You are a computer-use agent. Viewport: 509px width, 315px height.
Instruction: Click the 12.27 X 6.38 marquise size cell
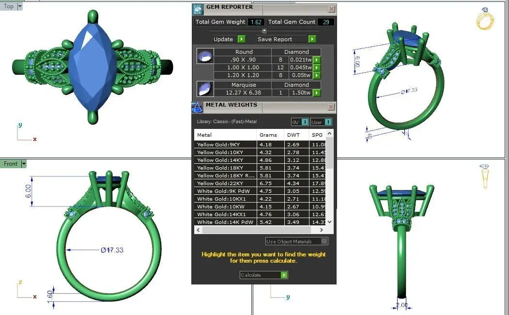[x=243, y=93]
